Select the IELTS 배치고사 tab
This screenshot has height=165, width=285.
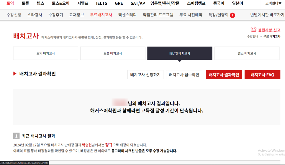(180, 53)
